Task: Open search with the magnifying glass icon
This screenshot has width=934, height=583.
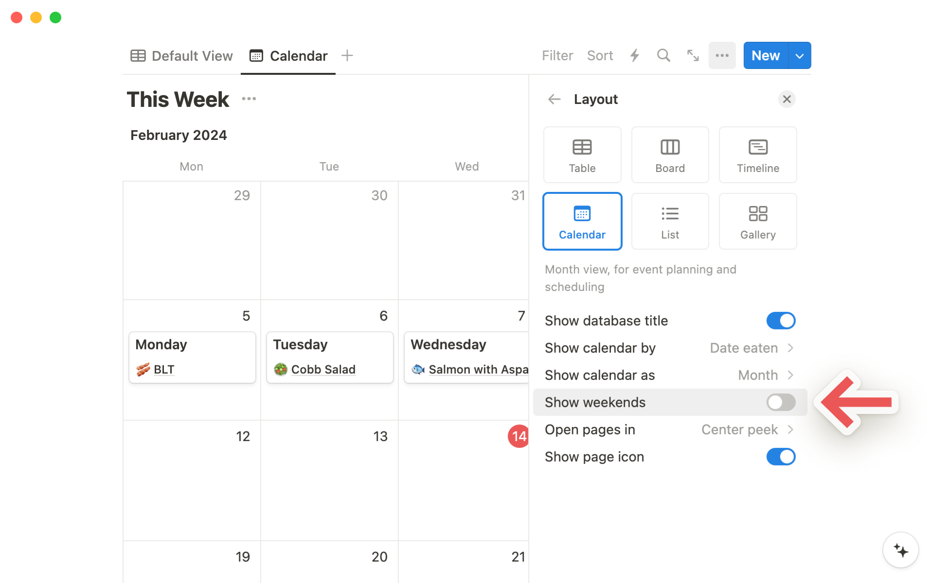Action: click(x=664, y=55)
